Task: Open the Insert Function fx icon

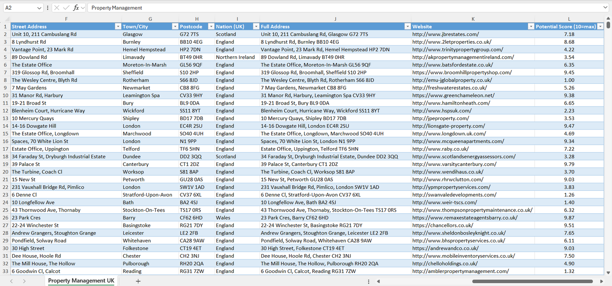Action: coord(76,8)
